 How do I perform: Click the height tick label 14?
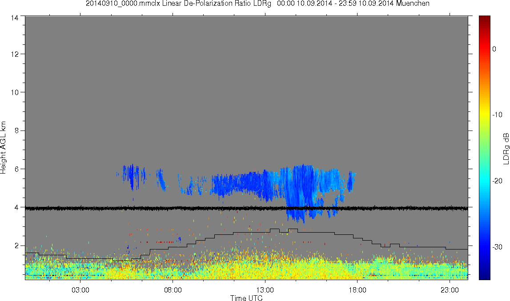tap(15, 18)
